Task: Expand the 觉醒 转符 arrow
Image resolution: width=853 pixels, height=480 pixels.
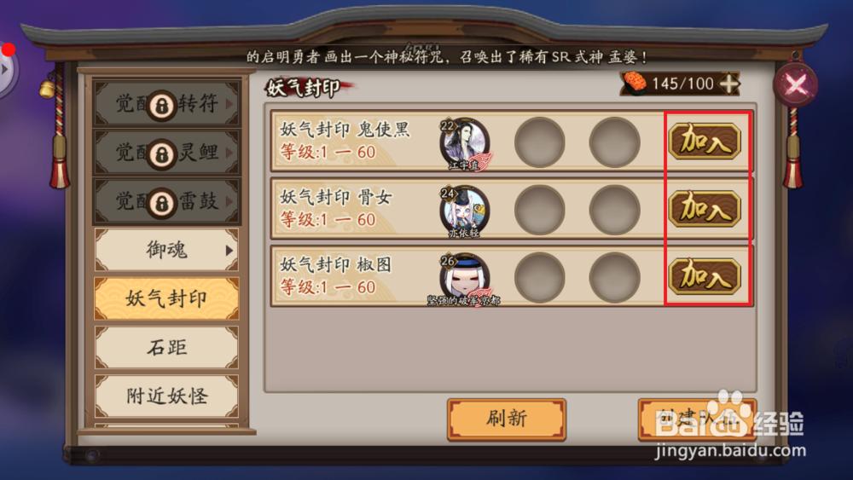Action: pos(229,103)
